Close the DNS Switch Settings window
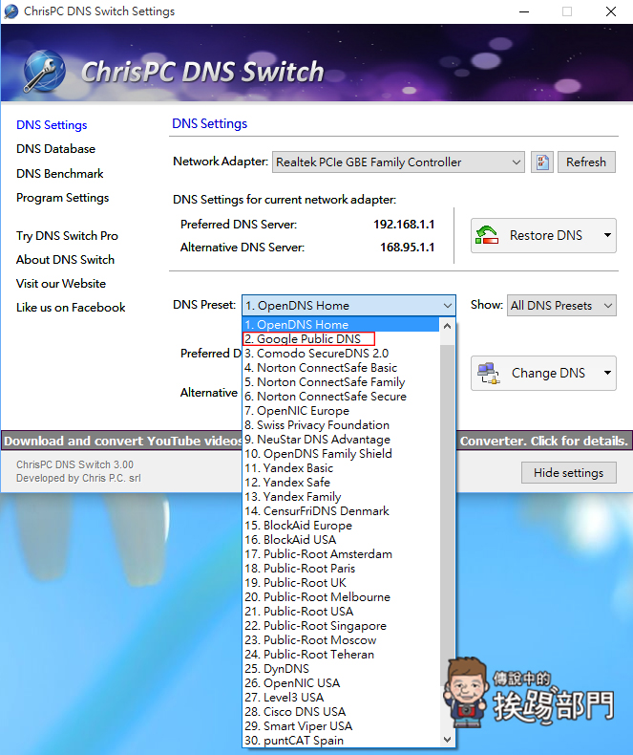 611,11
